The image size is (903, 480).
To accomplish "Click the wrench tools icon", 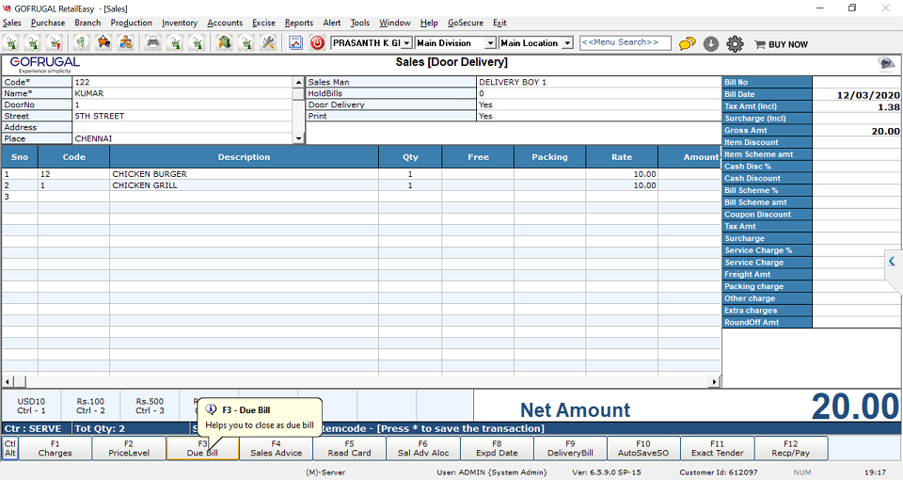I will tap(268, 43).
